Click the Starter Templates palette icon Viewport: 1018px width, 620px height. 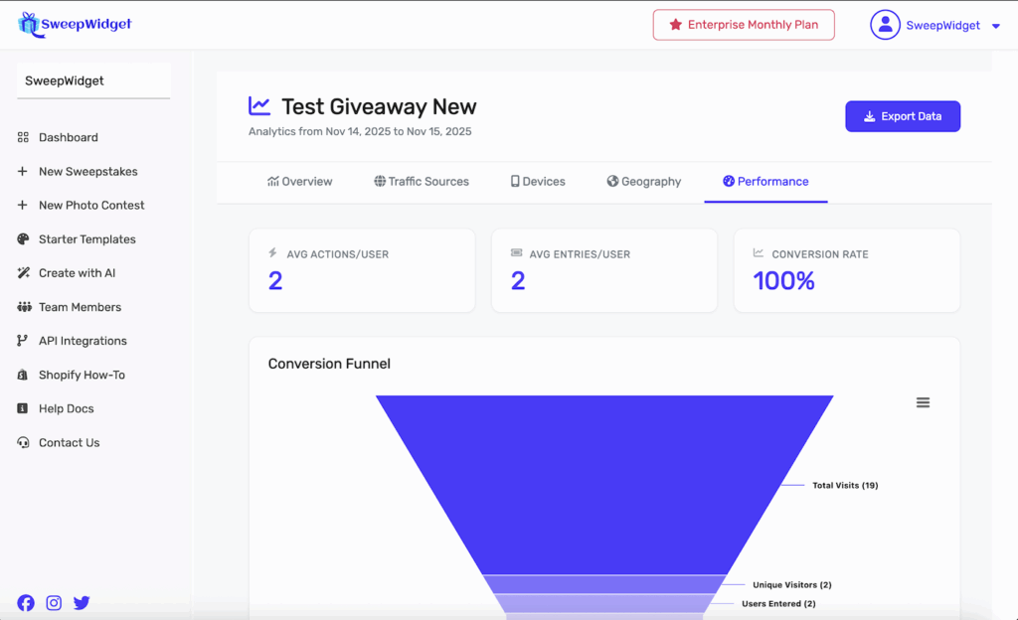tap(23, 239)
